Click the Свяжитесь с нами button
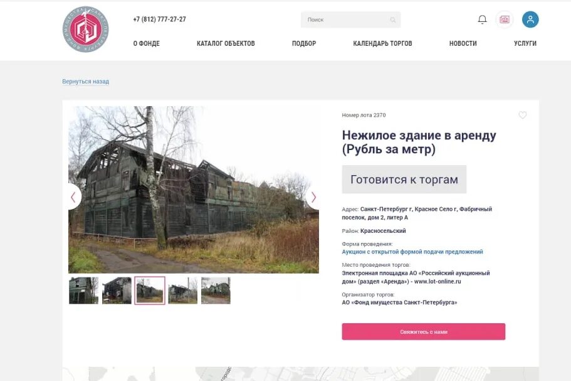This screenshot has height=381, width=571. pos(424,332)
